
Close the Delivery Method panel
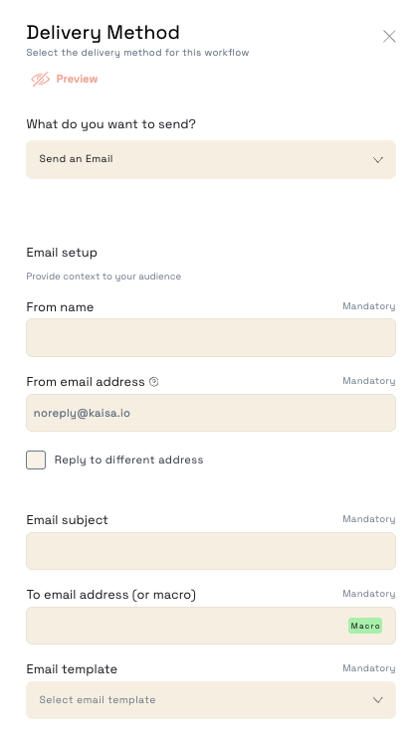click(389, 36)
